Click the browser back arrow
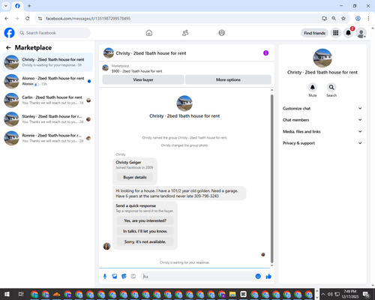The width and height of the screenshot is (375, 300). click(x=7, y=19)
